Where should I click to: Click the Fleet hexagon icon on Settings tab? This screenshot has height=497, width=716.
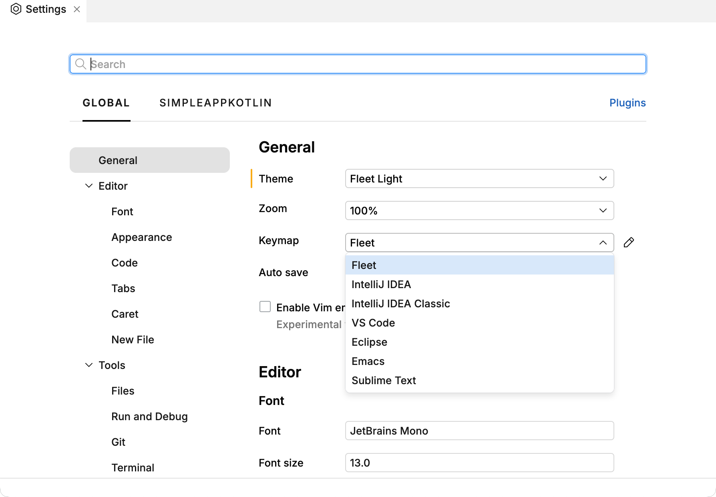[16, 9]
